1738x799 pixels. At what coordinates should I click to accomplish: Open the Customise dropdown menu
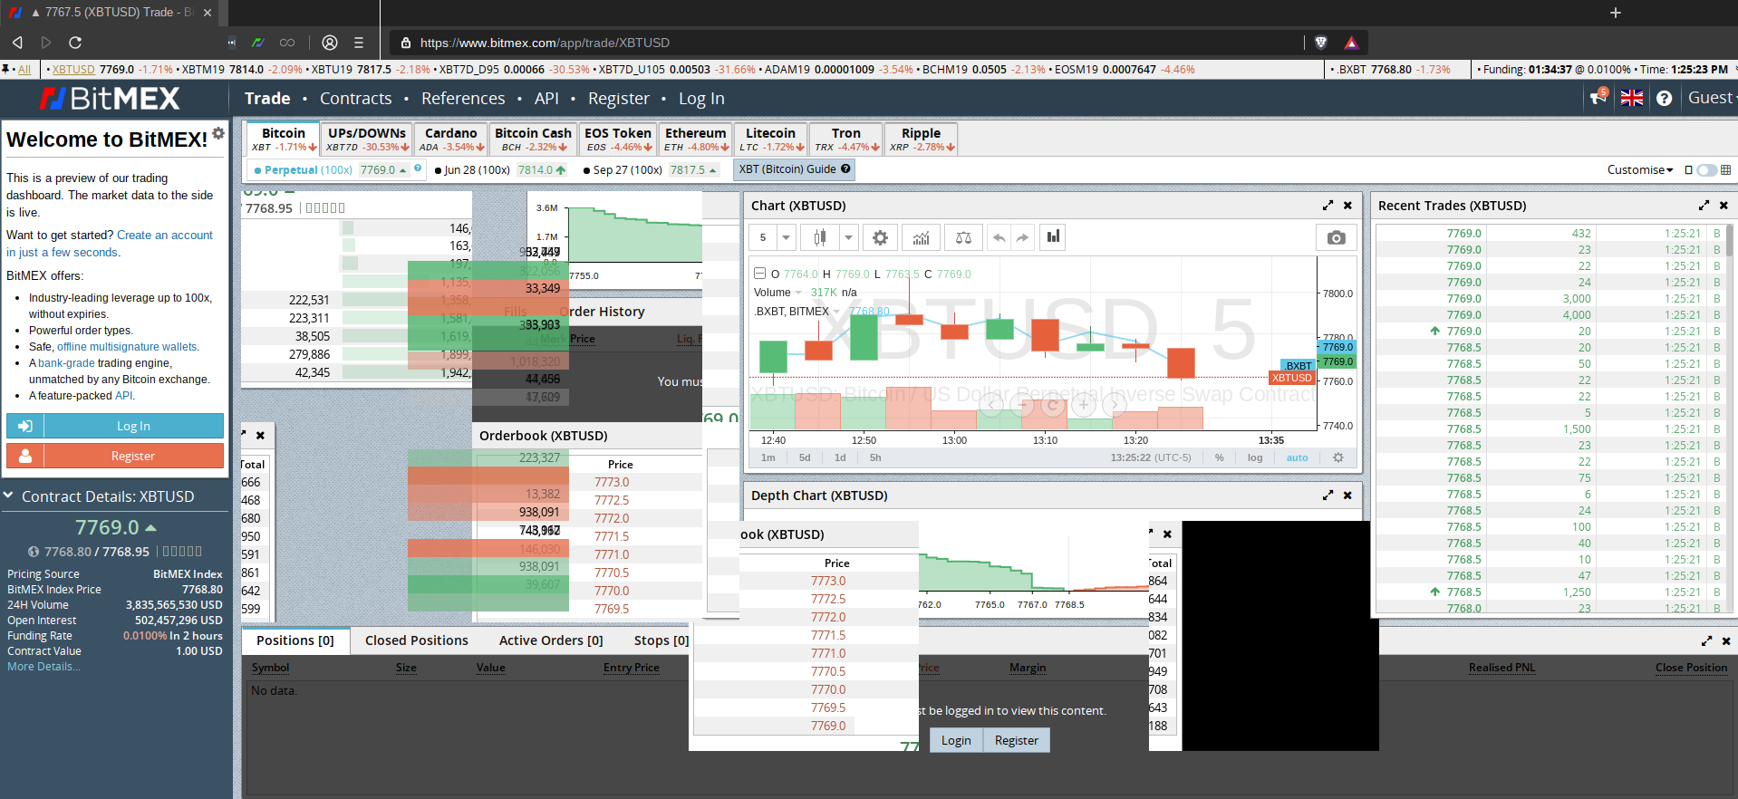[1639, 170]
